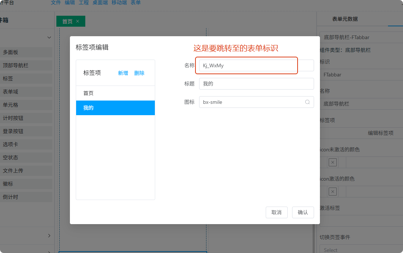Viewport: 403px width, 253px height.
Task: Open the 文件 menu
Action: click(56, 3)
